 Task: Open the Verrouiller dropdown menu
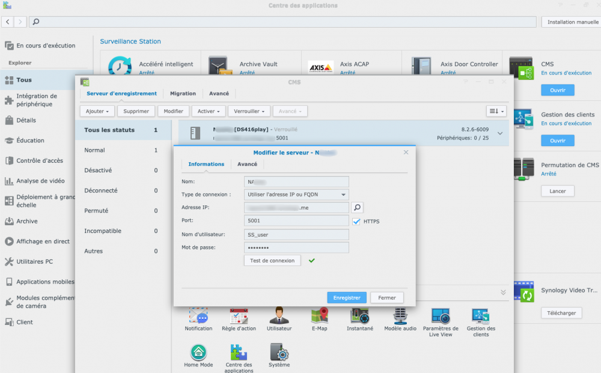point(248,111)
